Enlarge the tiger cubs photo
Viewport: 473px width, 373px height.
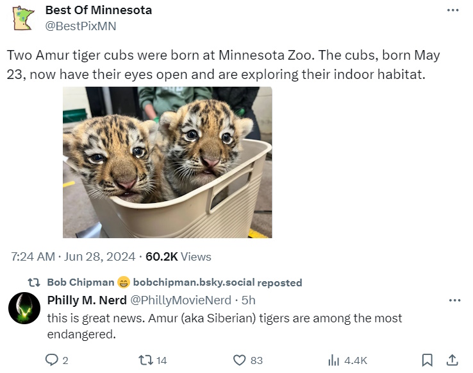pyautogui.click(x=167, y=162)
